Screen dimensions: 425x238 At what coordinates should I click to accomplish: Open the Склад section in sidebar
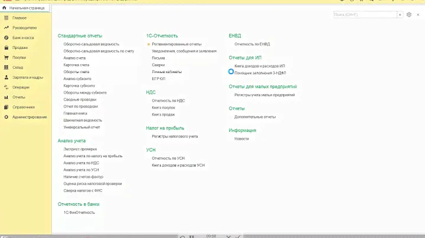(18, 68)
